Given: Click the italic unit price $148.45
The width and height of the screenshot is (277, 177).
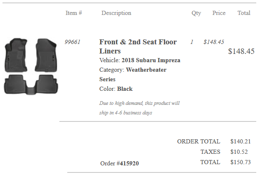Looking at the screenshot, I should (x=214, y=42).
